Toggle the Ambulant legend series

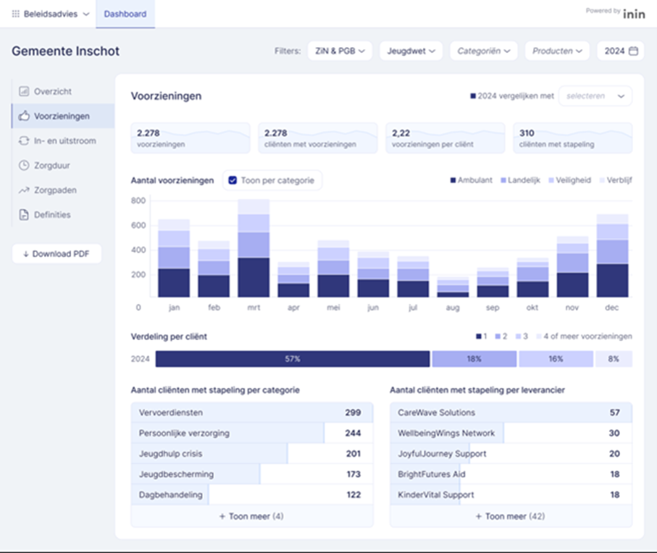point(471,180)
